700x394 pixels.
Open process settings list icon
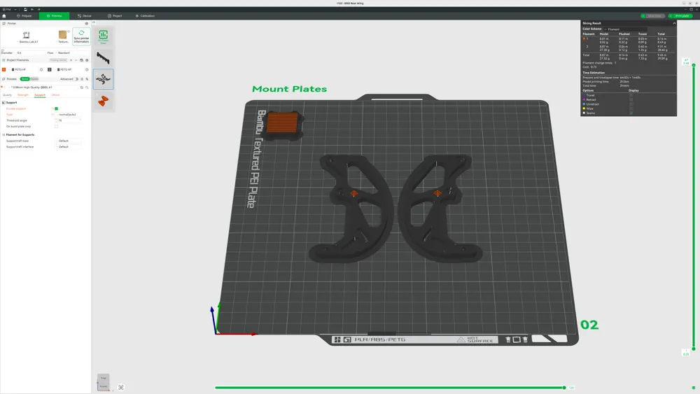pos(82,79)
